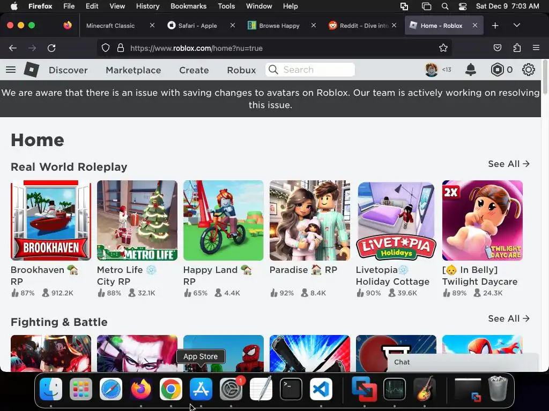View site security padlock information
The image size is (549, 411).
pos(121,48)
